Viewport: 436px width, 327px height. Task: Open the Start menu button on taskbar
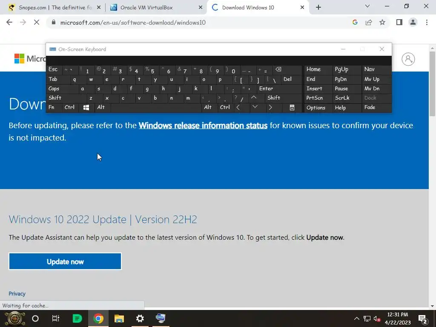(15, 318)
